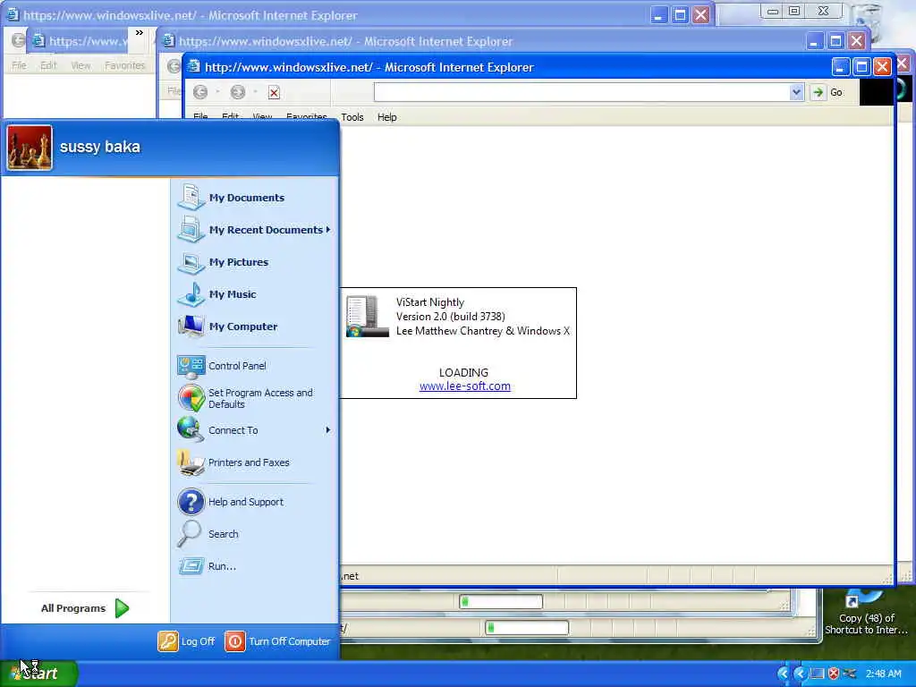916x687 pixels.
Task: Click the Connect To globe icon
Action: (191, 430)
